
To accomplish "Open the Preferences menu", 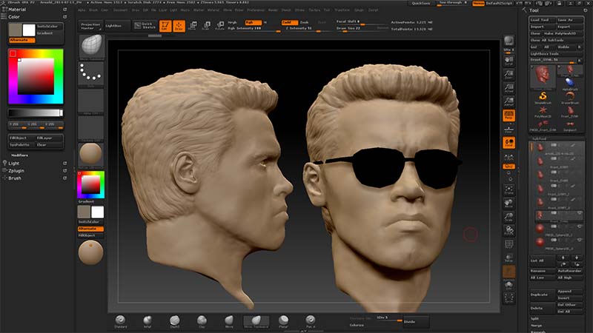I will pos(256,10).
